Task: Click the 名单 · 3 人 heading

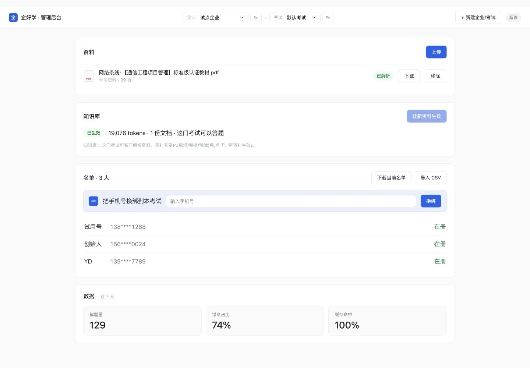Action: pos(96,178)
